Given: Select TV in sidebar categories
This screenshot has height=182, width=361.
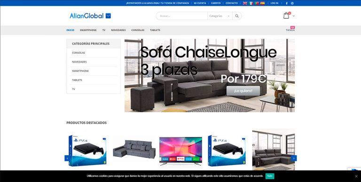Looking at the screenshot, I should [73, 89].
